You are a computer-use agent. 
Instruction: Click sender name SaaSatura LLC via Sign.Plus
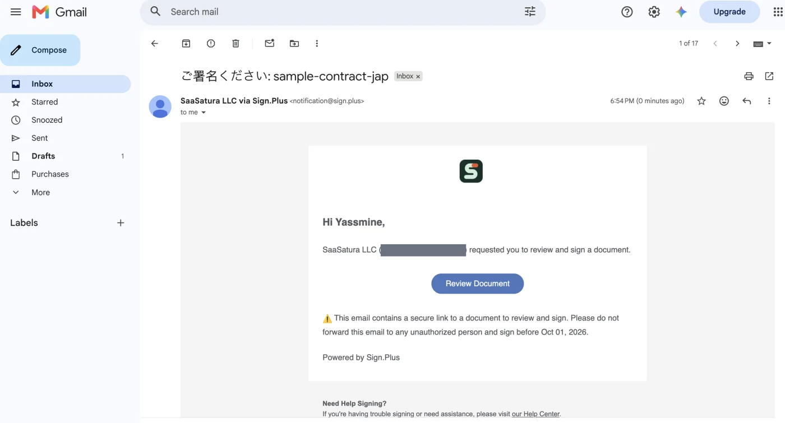point(234,101)
